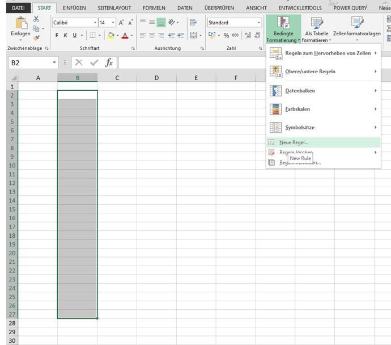This screenshot has height=345, width=391.
Task: Increase decimal places icon
Action: point(248,35)
